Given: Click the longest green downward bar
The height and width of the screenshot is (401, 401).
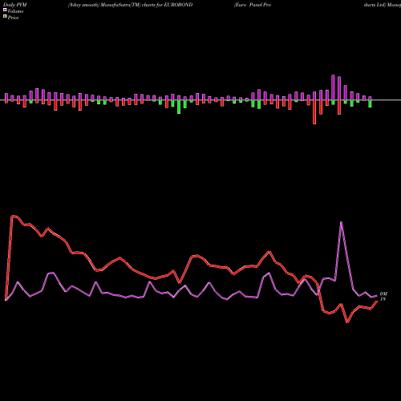Looking at the screenshot, I should [179, 107].
